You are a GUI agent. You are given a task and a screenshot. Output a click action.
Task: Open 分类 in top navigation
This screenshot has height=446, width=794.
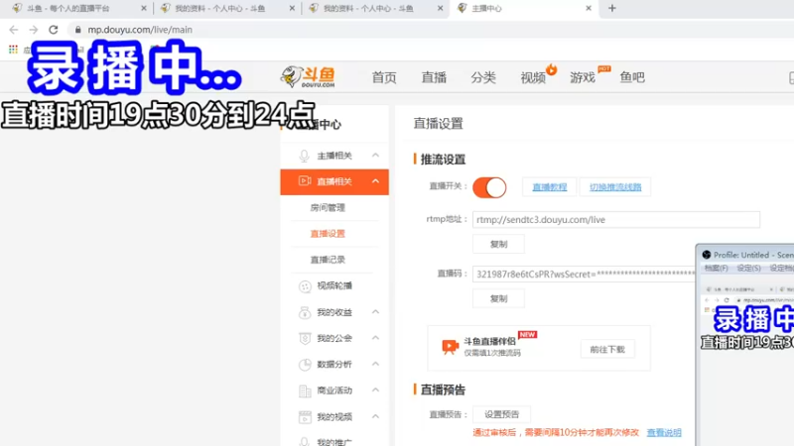click(483, 77)
